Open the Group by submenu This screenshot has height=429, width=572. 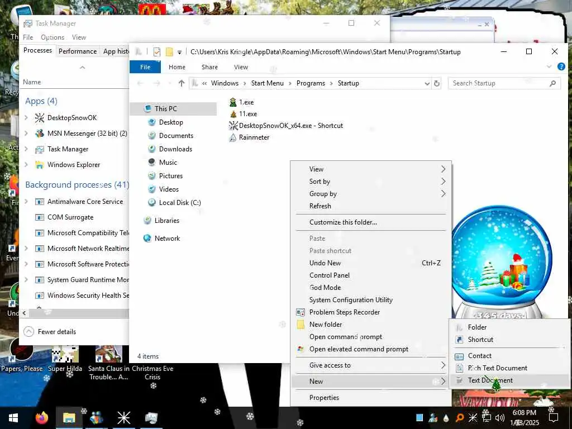371,194
